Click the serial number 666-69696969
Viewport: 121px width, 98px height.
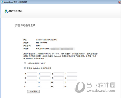(x=42, y=43)
